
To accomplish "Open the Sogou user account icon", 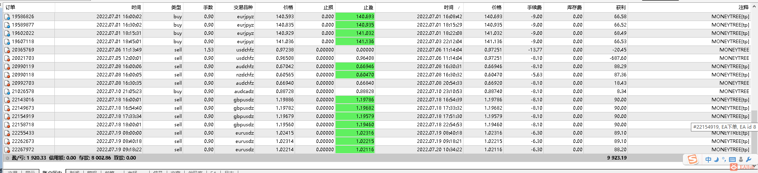I will tap(741, 160).
